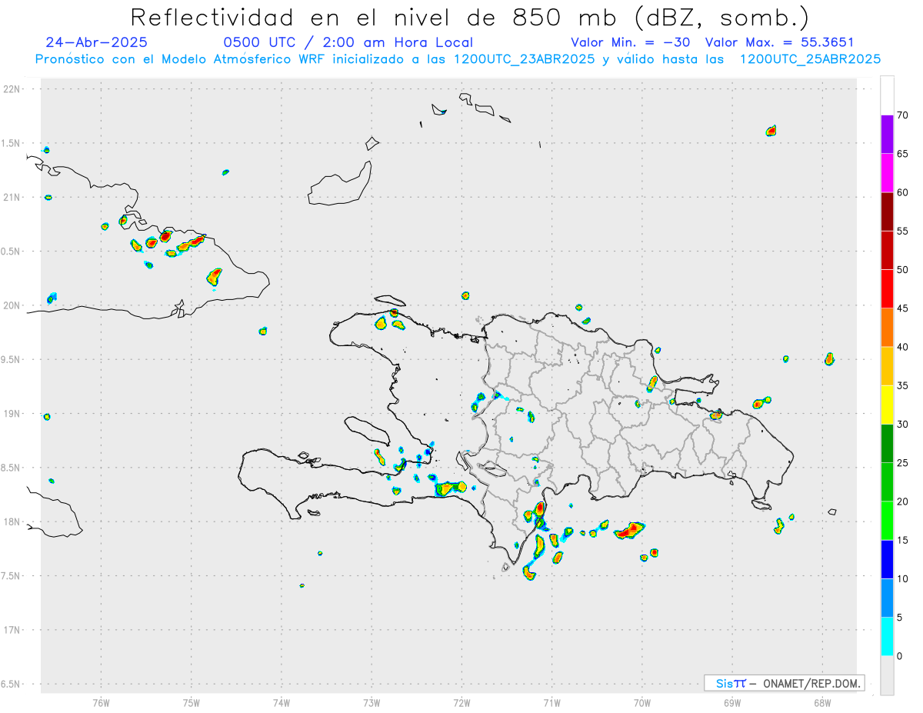Click the colorbar value label '0'
Viewport: 923px width, 713px height.
[899, 656]
